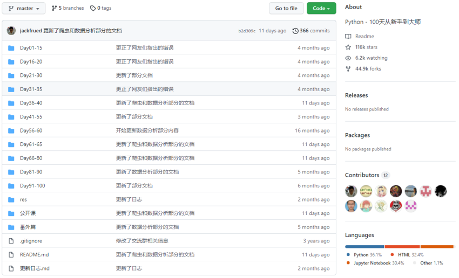
Task: Click the Readme book icon
Action: tap(348, 36)
